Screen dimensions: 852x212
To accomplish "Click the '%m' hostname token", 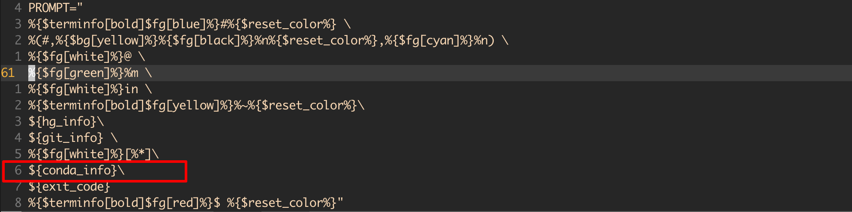I will pyautogui.click(x=132, y=73).
